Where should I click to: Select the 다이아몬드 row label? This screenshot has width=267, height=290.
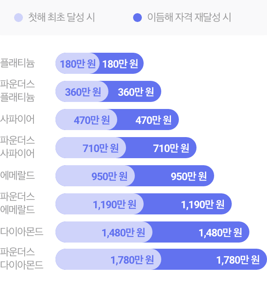(22, 232)
